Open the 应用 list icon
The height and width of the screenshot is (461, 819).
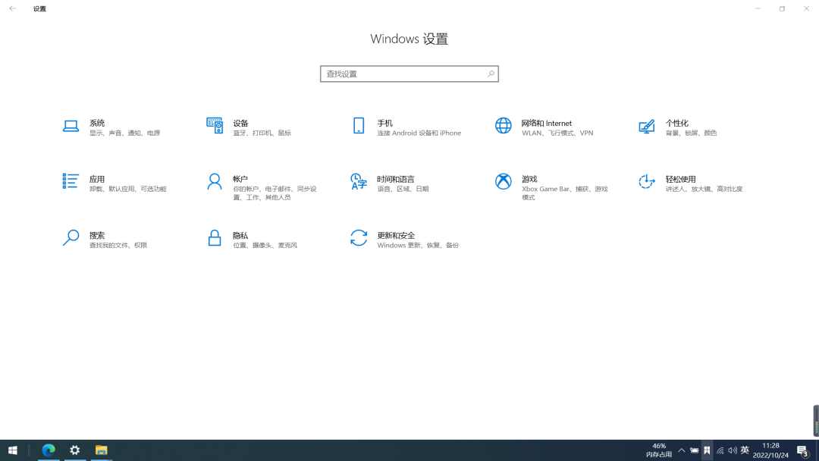71,181
